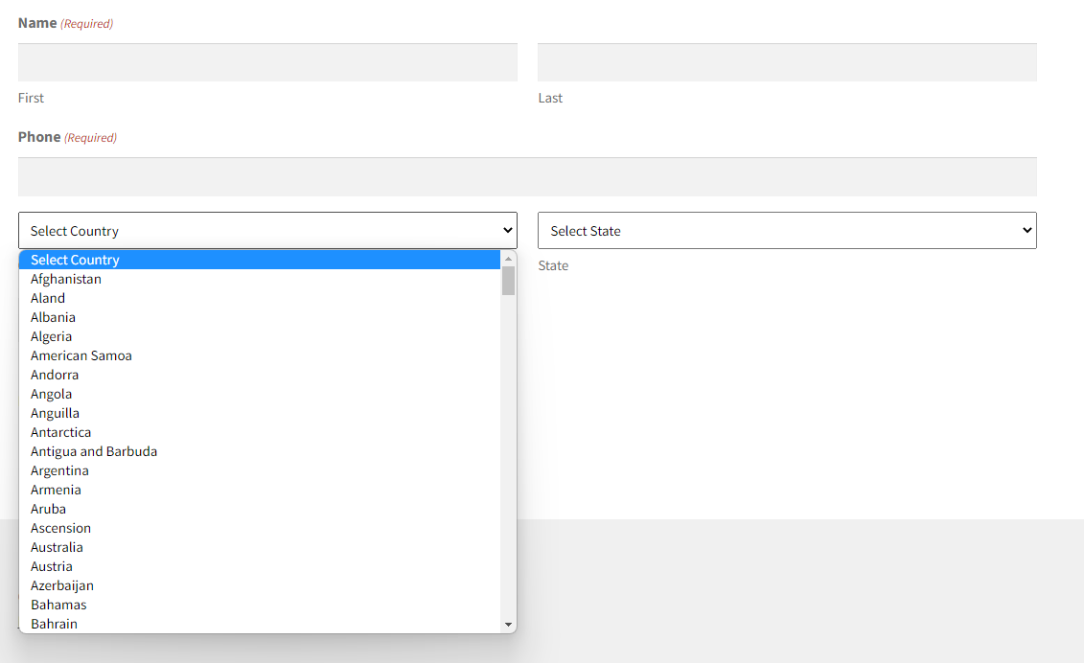Viewport: 1084px width, 663px height.
Task: Select Afghanistan from the country list
Action: click(259, 280)
